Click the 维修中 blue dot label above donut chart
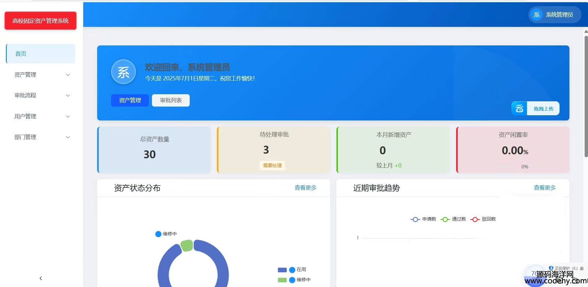588x287 pixels. click(166, 234)
